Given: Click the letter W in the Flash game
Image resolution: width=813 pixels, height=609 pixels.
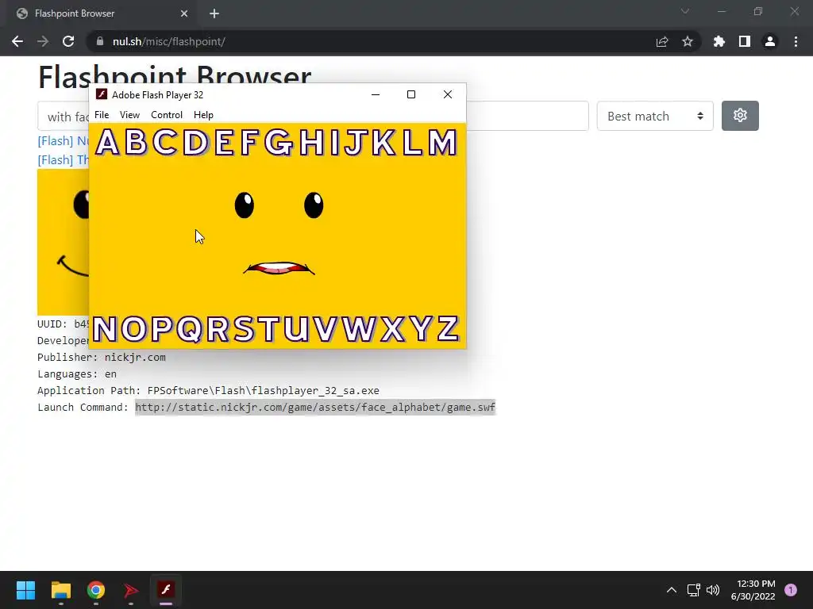Looking at the screenshot, I should coord(359,329).
